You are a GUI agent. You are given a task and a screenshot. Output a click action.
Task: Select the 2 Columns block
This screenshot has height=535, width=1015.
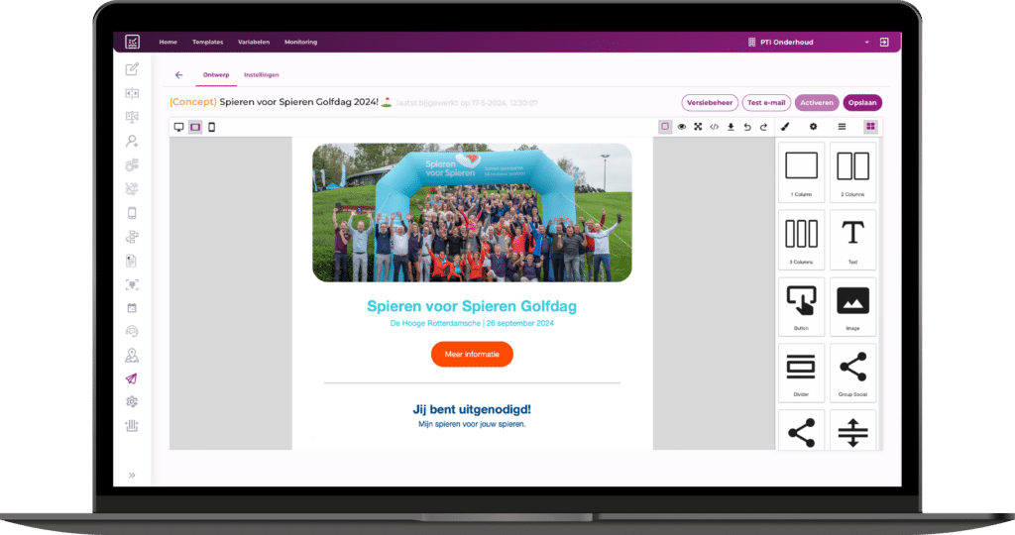pos(853,172)
